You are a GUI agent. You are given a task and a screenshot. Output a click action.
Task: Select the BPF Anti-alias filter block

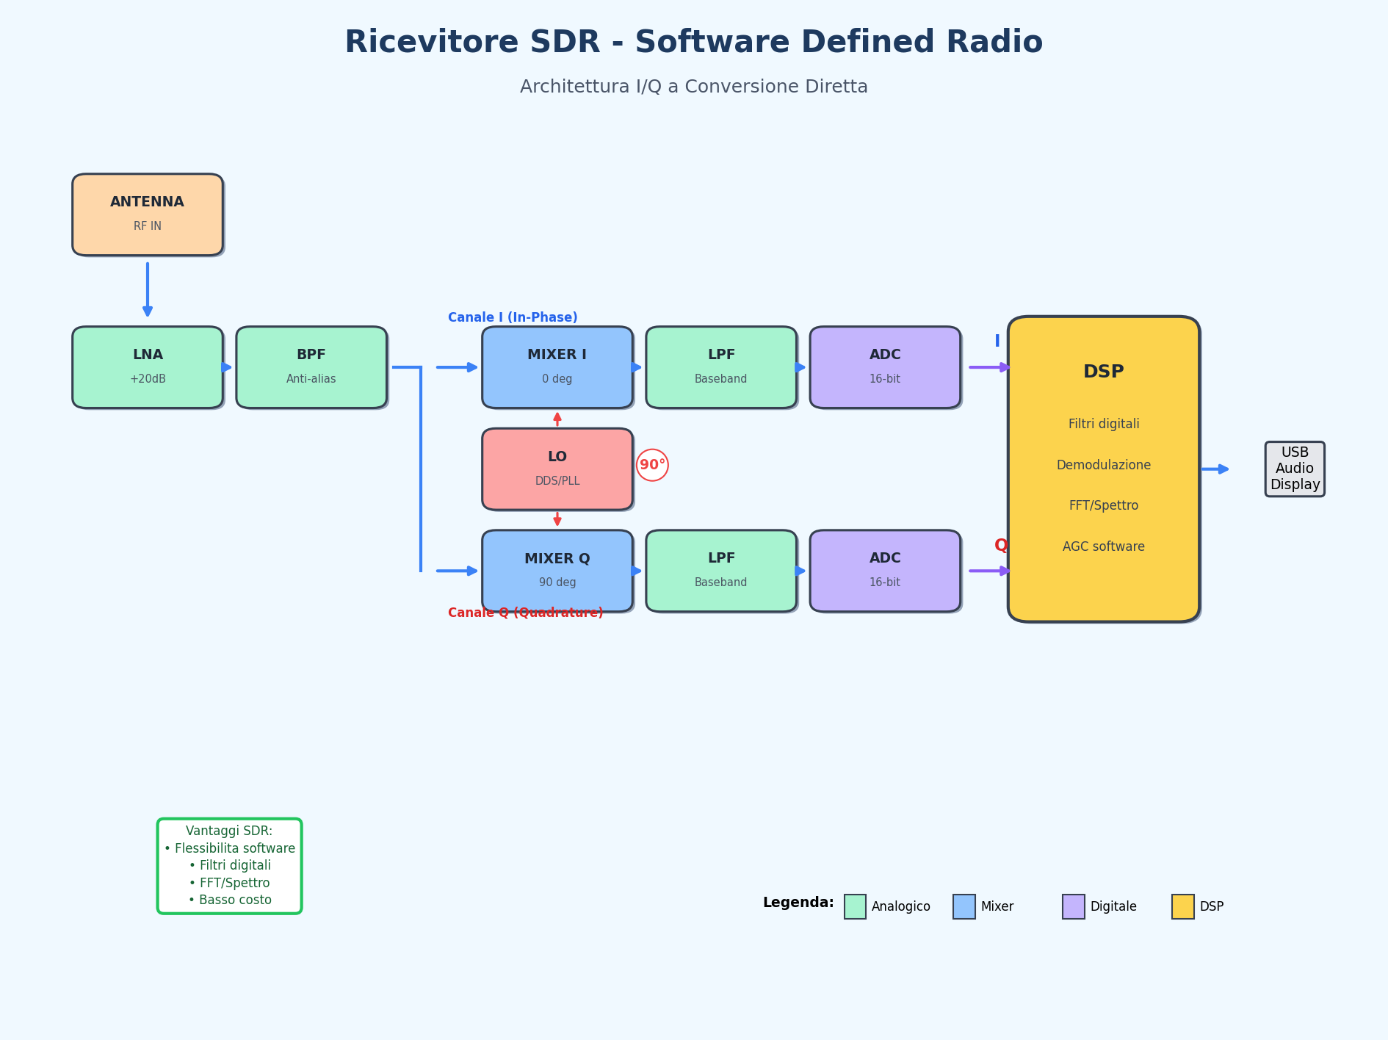[311, 366]
